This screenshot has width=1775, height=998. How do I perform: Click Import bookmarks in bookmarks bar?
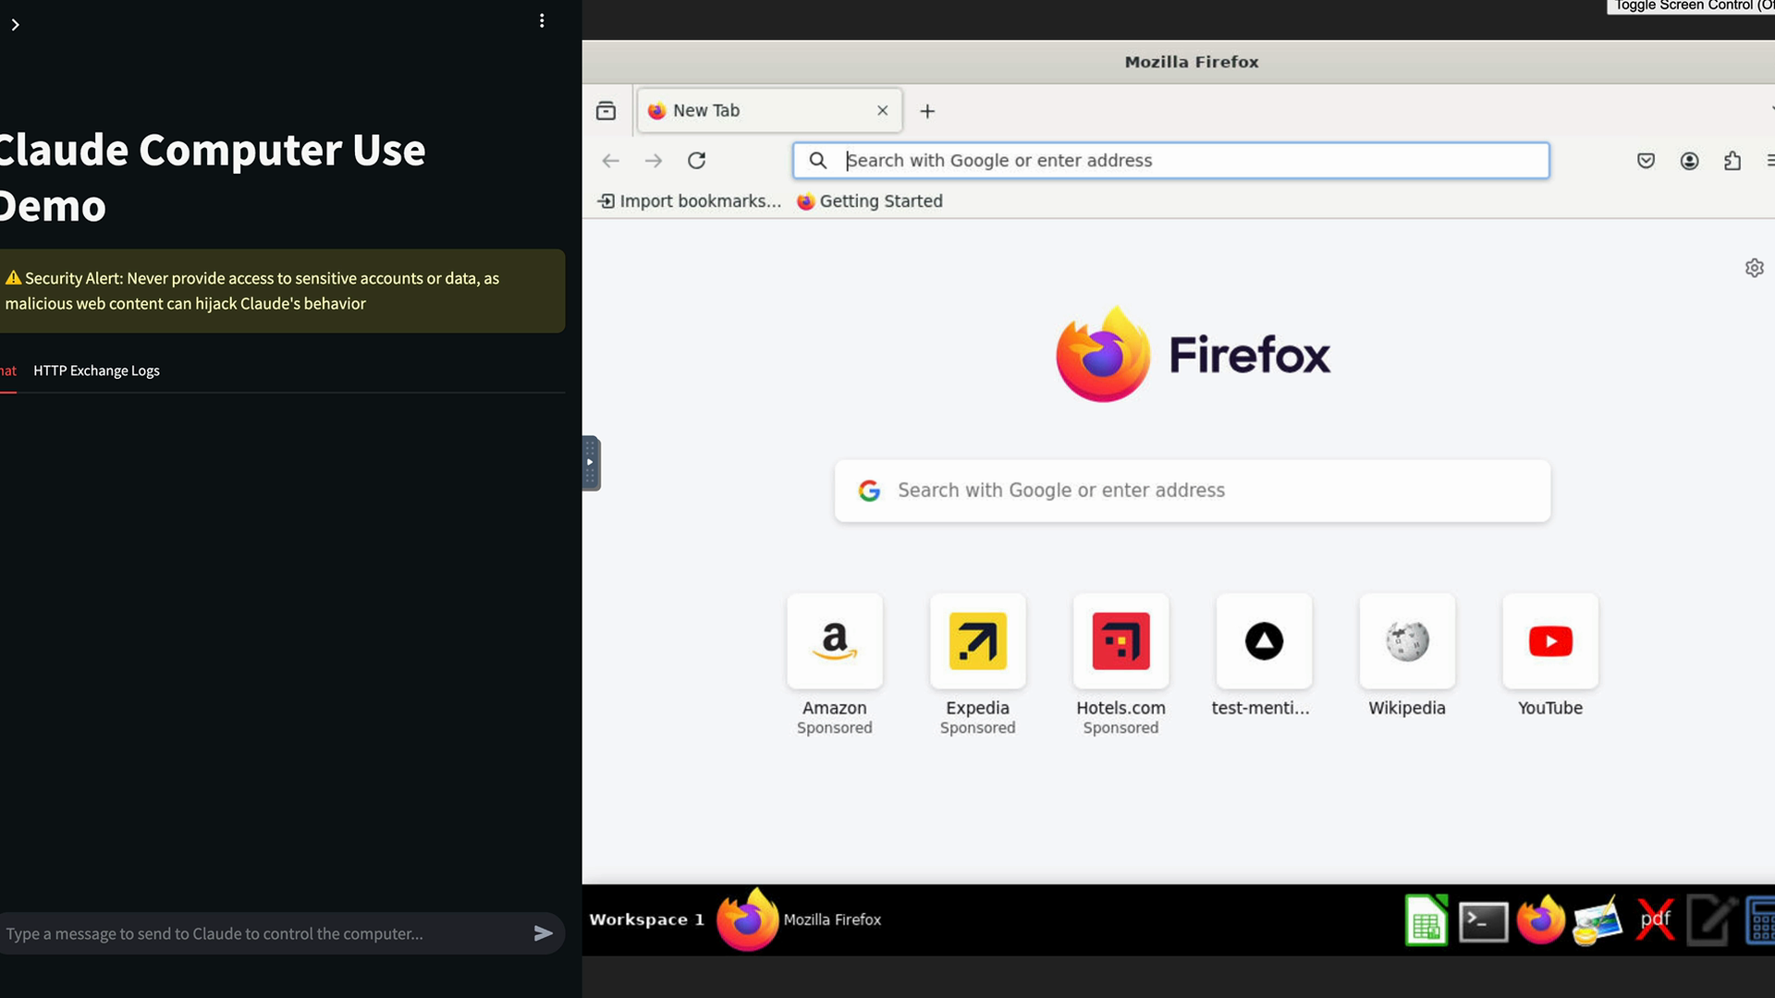click(x=690, y=201)
